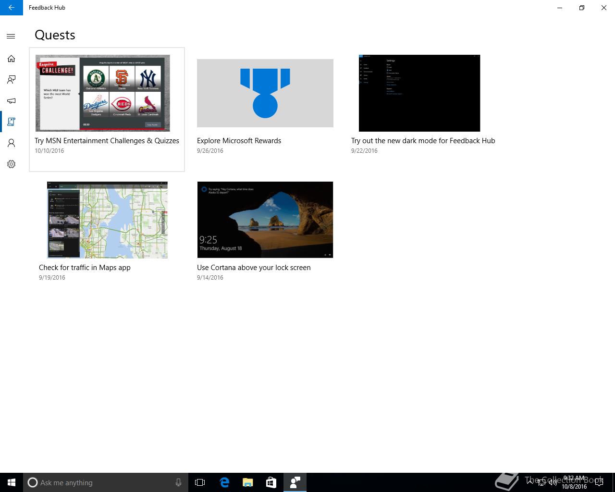The height and width of the screenshot is (492, 615).
Task: Open the Profile person icon
Action: coord(11,143)
